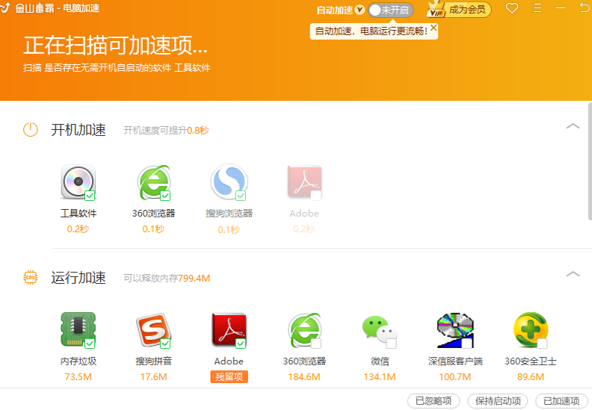
Task: Uncheck the 搜狗浏览器 checkbox
Action: tap(241, 196)
